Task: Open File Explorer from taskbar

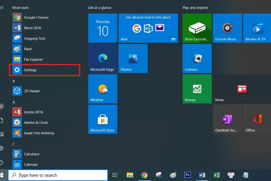Action: (130, 175)
